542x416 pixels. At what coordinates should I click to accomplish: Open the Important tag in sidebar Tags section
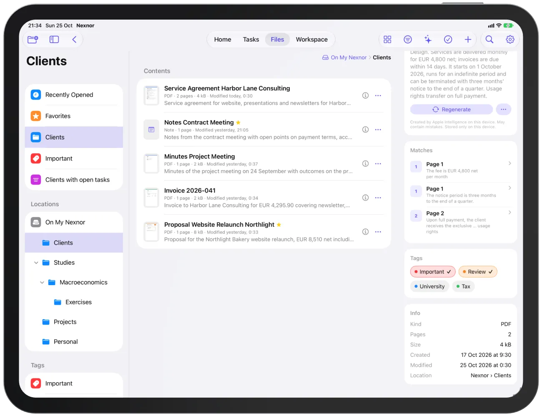point(74,383)
